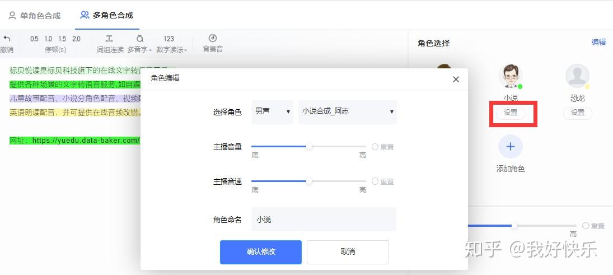Open the 男声 gender dropdown
Screen dimensions: 613x275
[x=272, y=112]
